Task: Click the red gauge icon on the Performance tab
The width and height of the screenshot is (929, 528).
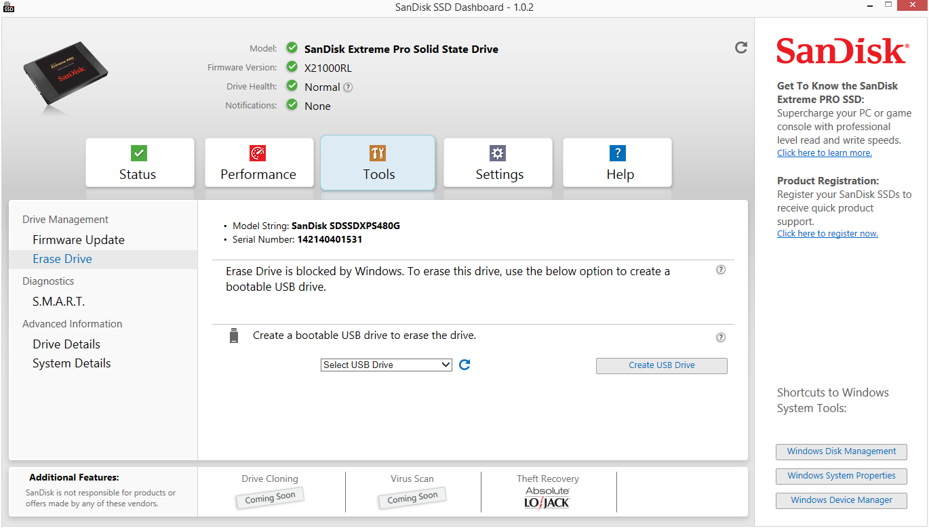Action: pyautogui.click(x=258, y=153)
